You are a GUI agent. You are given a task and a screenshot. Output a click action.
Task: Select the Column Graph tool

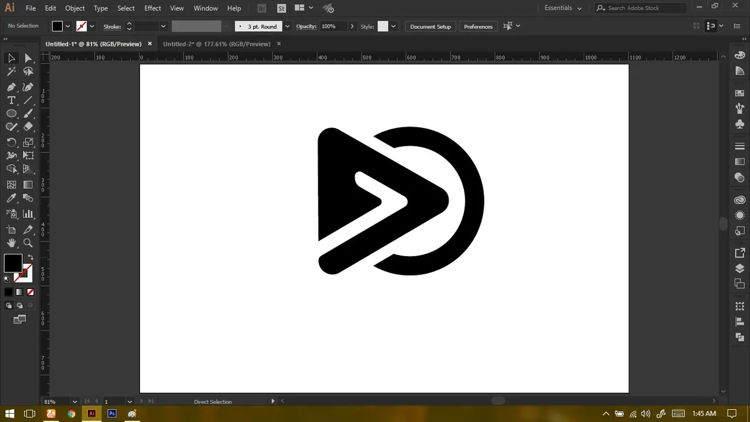(x=28, y=214)
